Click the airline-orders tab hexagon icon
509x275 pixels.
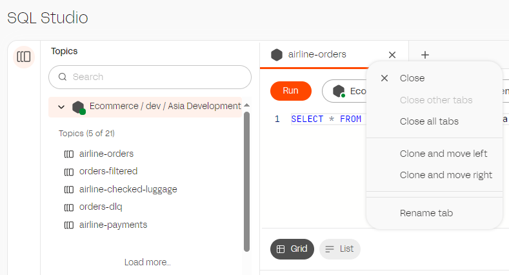tap(277, 55)
